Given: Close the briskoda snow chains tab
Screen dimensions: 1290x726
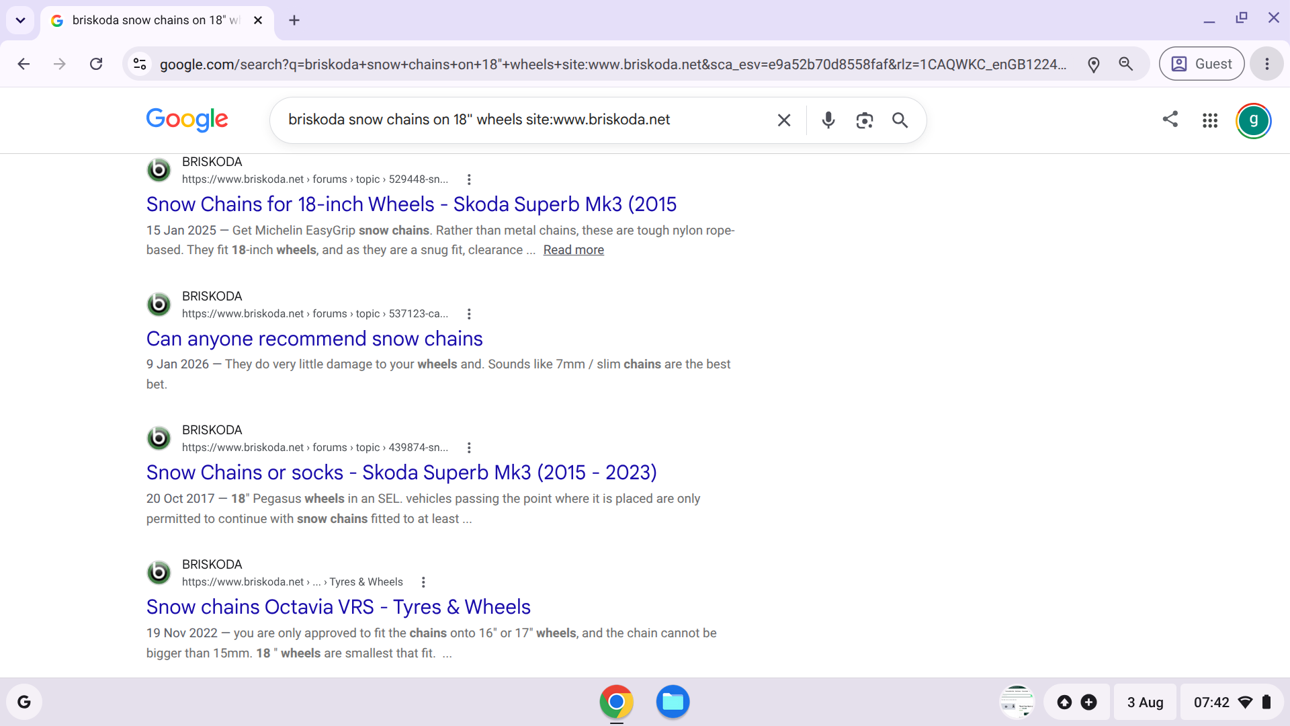Looking at the screenshot, I should click(x=258, y=20).
